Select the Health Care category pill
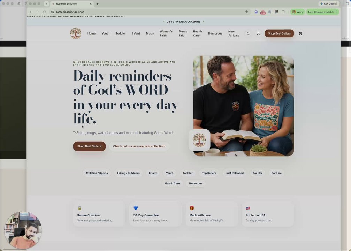 tap(172, 183)
